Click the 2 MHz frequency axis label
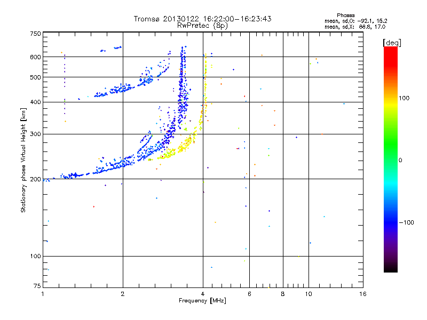The width and height of the screenshot is (427, 320). 123,294
